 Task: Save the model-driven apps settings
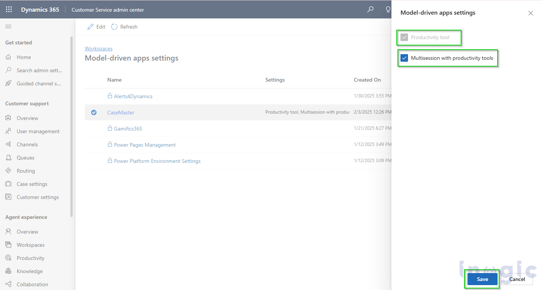[483, 279]
